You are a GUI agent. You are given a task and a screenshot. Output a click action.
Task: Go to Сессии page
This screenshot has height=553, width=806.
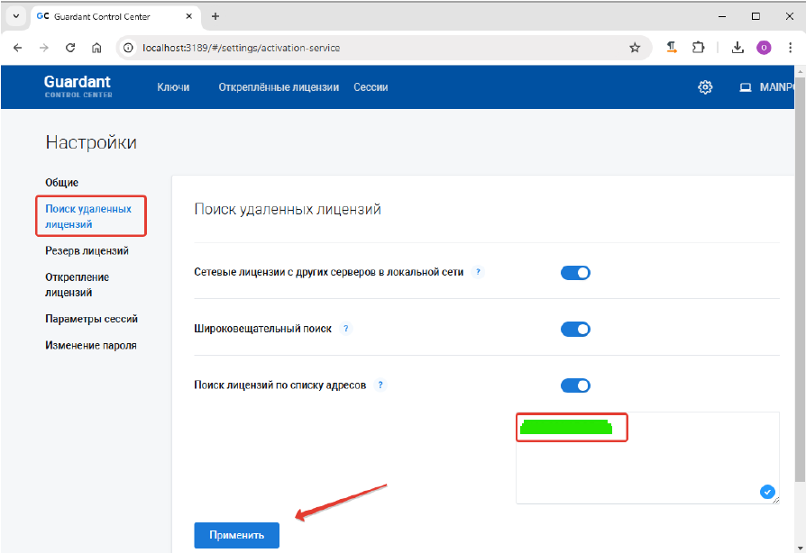pyautogui.click(x=371, y=87)
